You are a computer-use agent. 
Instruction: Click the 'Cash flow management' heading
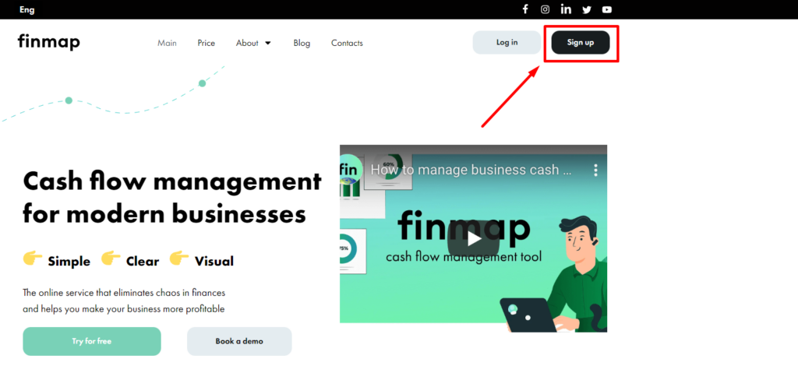(x=172, y=198)
